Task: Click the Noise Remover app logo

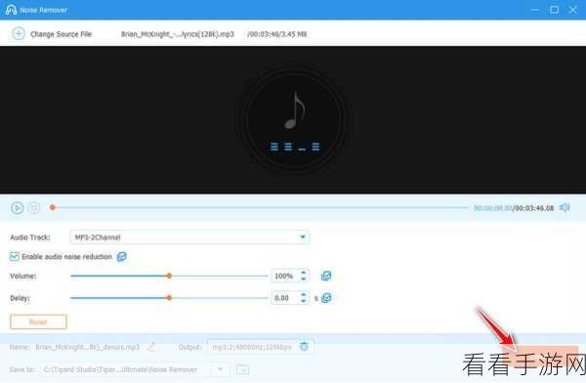Action: pos(11,10)
